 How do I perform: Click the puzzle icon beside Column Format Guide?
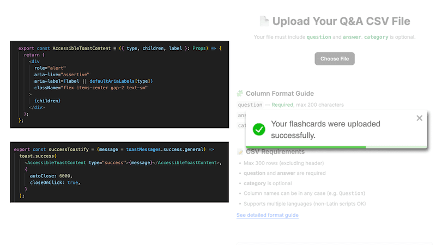[x=240, y=93]
